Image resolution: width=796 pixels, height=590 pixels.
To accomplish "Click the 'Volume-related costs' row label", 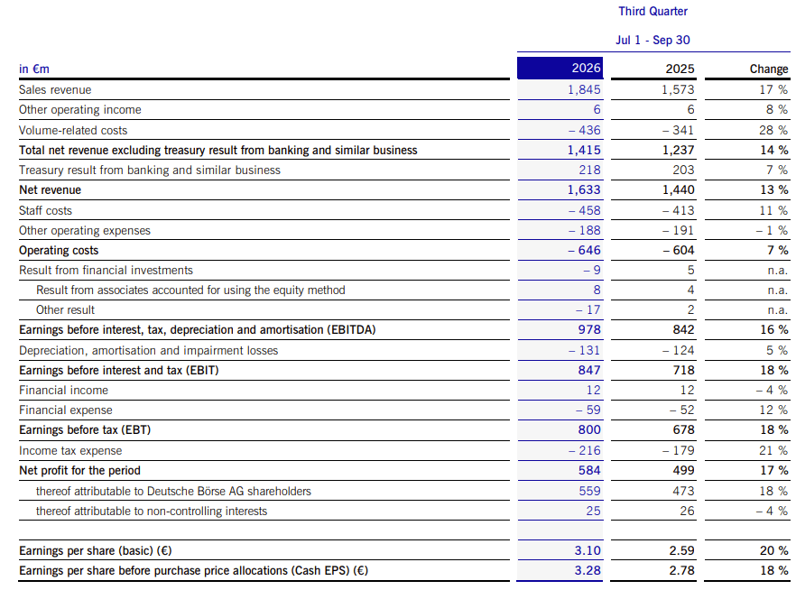I will coord(73,131).
